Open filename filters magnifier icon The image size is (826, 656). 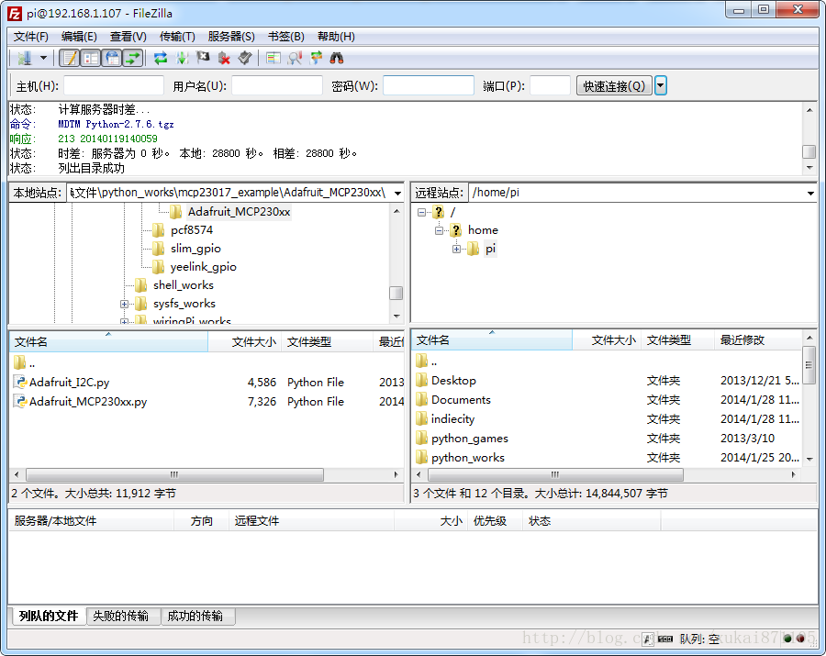tap(295, 58)
